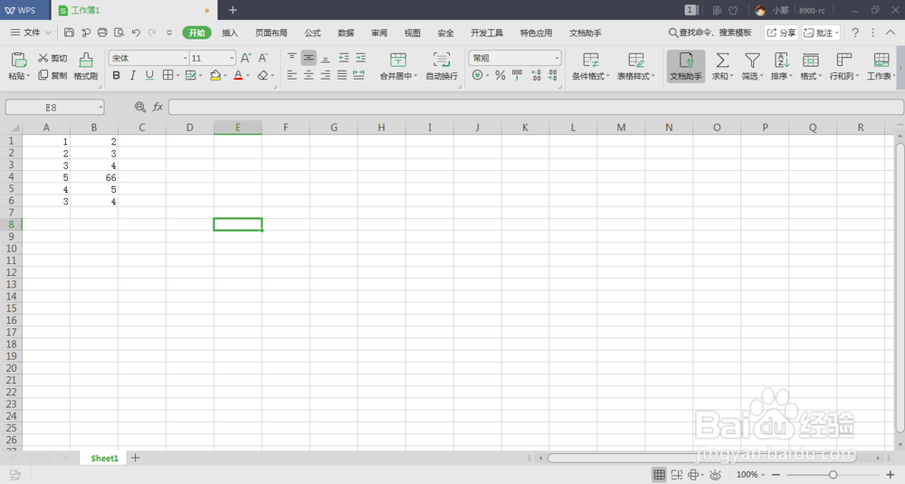Click the 文档助手 ribbon button

(686, 66)
